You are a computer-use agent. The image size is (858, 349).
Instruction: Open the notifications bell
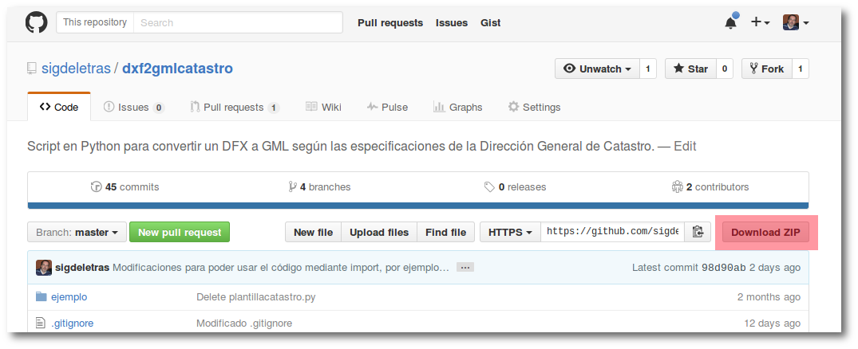[730, 22]
